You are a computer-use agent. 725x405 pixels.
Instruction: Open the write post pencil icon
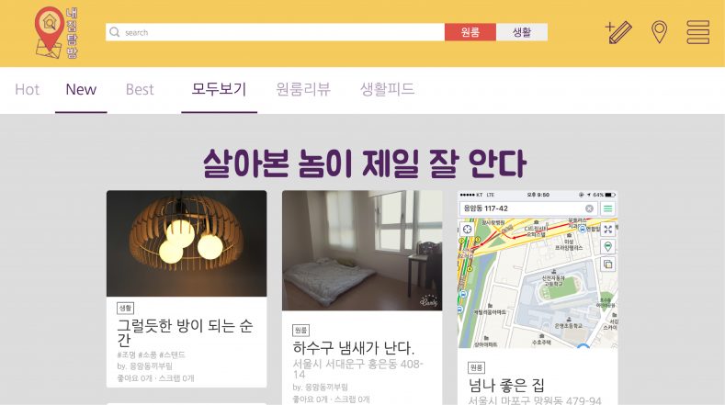click(x=618, y=32)
